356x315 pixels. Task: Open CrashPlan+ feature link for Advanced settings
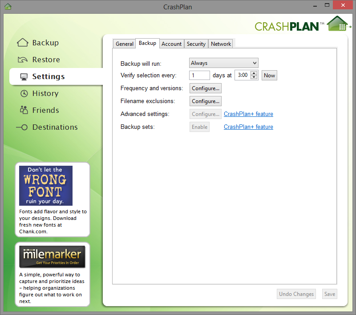248,114
